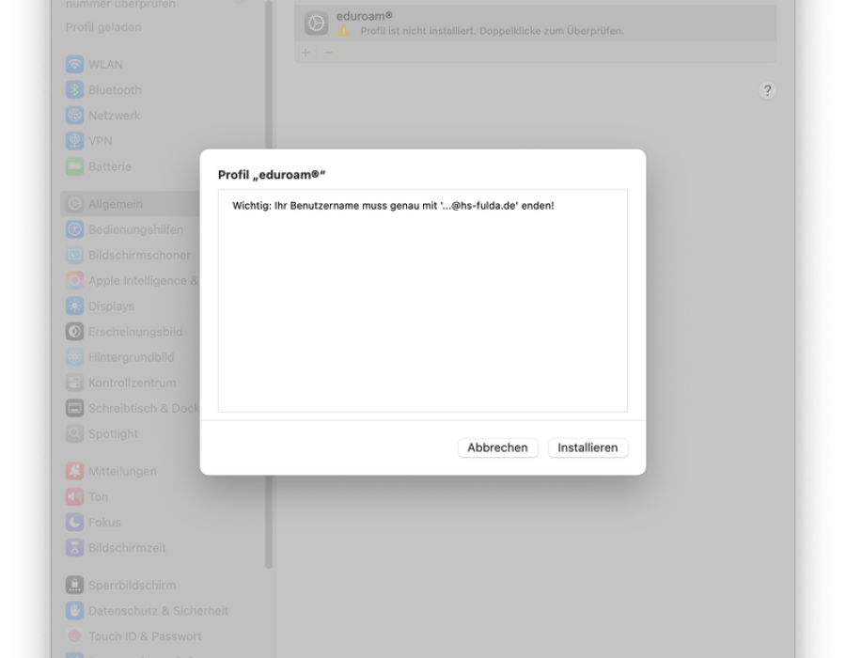Select the Bluetooth sidebar icon
Screen dimensions: 846x658
tap(74, 89)
